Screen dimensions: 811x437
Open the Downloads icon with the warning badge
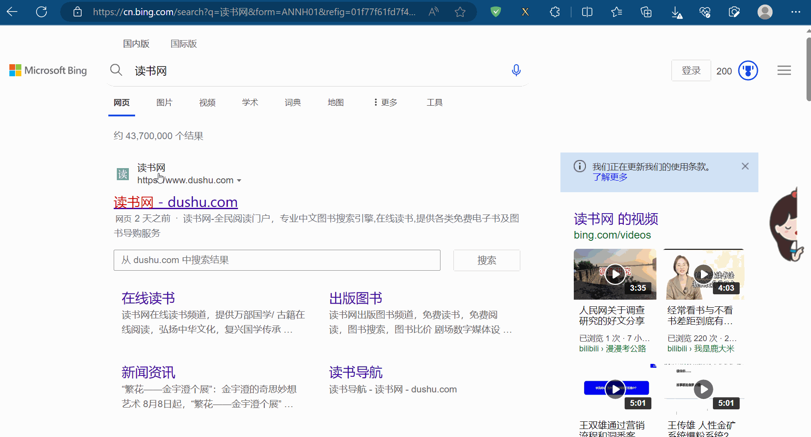(x=676, y=12)
